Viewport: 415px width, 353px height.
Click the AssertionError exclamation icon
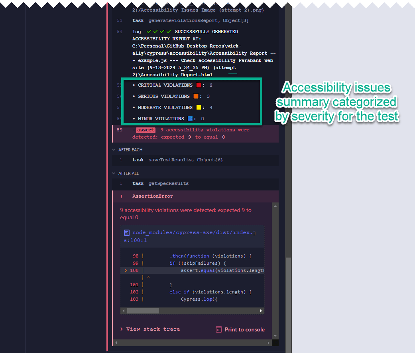click(x=122, y=196)
